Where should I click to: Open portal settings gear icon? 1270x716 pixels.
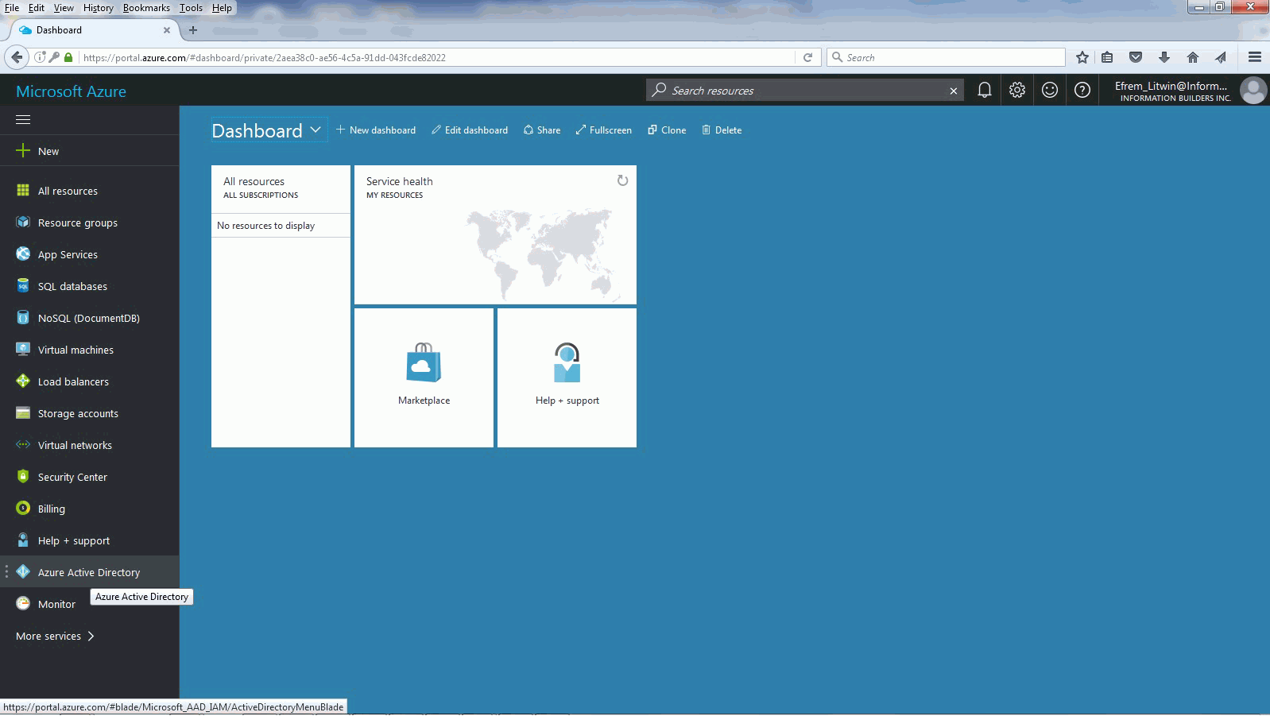[x=1017, y=91]
